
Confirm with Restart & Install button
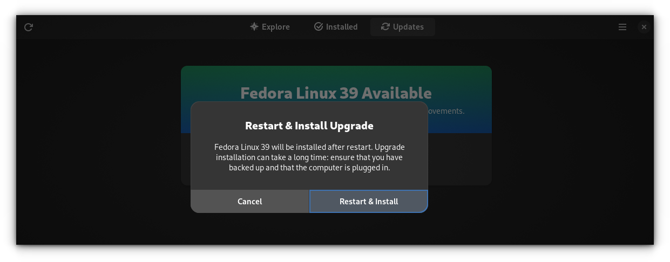coord(369,202)
